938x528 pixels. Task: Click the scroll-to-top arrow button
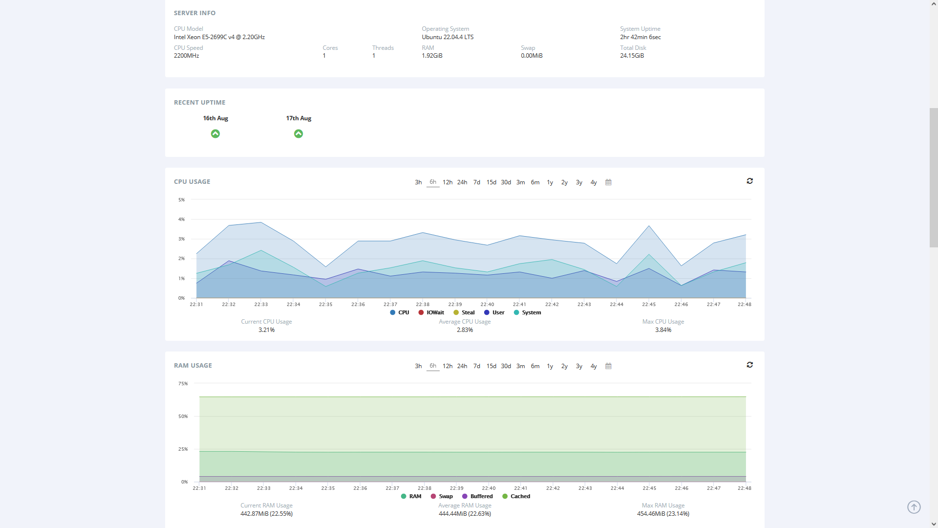[914, 507]
